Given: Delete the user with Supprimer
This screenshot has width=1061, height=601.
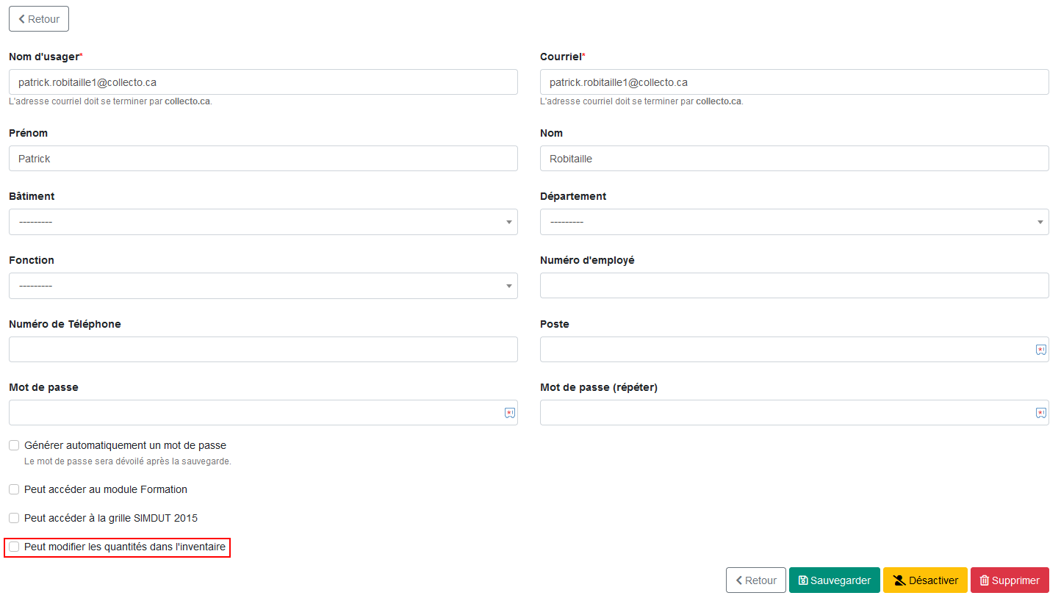Looking at the screenshot, I should pos(1010,580).
